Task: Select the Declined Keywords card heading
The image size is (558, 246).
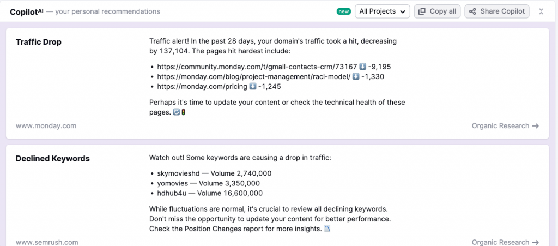Action: (53, 159)
